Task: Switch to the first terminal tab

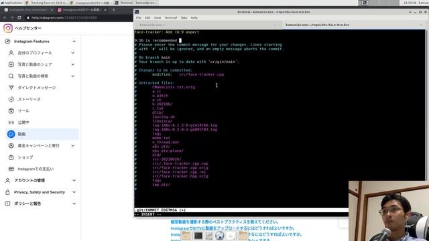Action: click(x=208, y=25)
